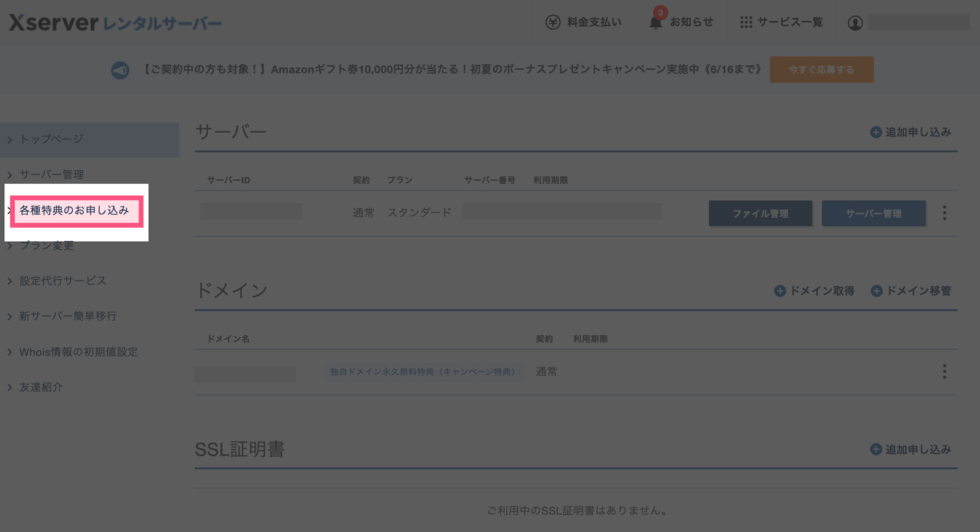Screen dimensions: 980x532
Task: Select トップページ in sidebar
Action: click(x=51, y=140)
